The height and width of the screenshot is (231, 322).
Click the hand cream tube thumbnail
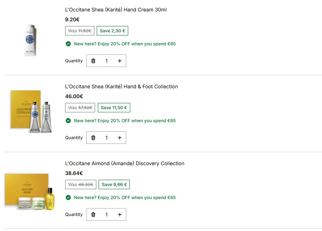coord(30,40)
